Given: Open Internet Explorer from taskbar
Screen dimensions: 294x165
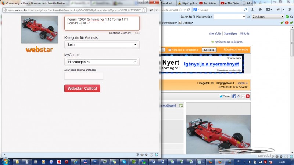Looking at the screenshot, I should (x=75, y=162).
